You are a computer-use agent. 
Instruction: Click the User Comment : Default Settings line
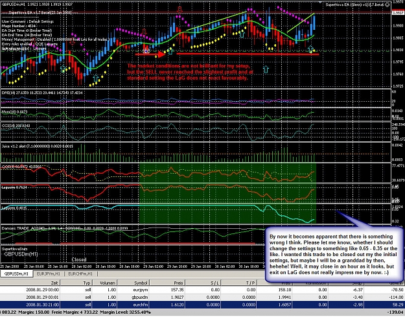[x=28, y=21]
